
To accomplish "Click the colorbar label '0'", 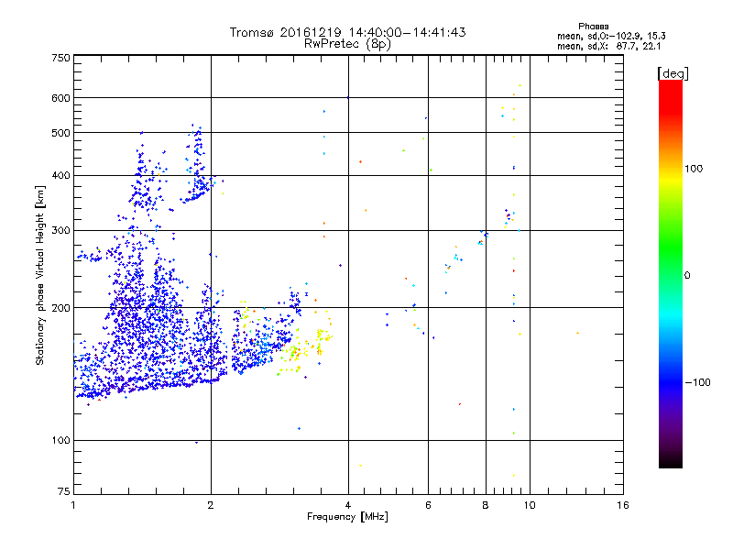I will [687, 276].
